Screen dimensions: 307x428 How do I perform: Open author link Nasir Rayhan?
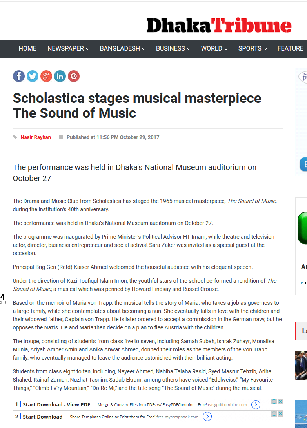(x=36, y=137)
